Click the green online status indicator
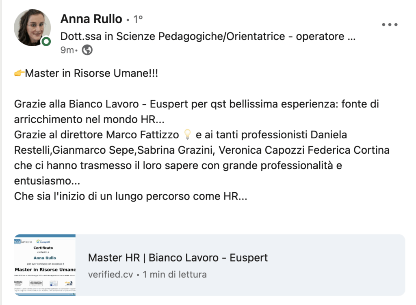The image size is (416, 305). (x=46, y=41)
